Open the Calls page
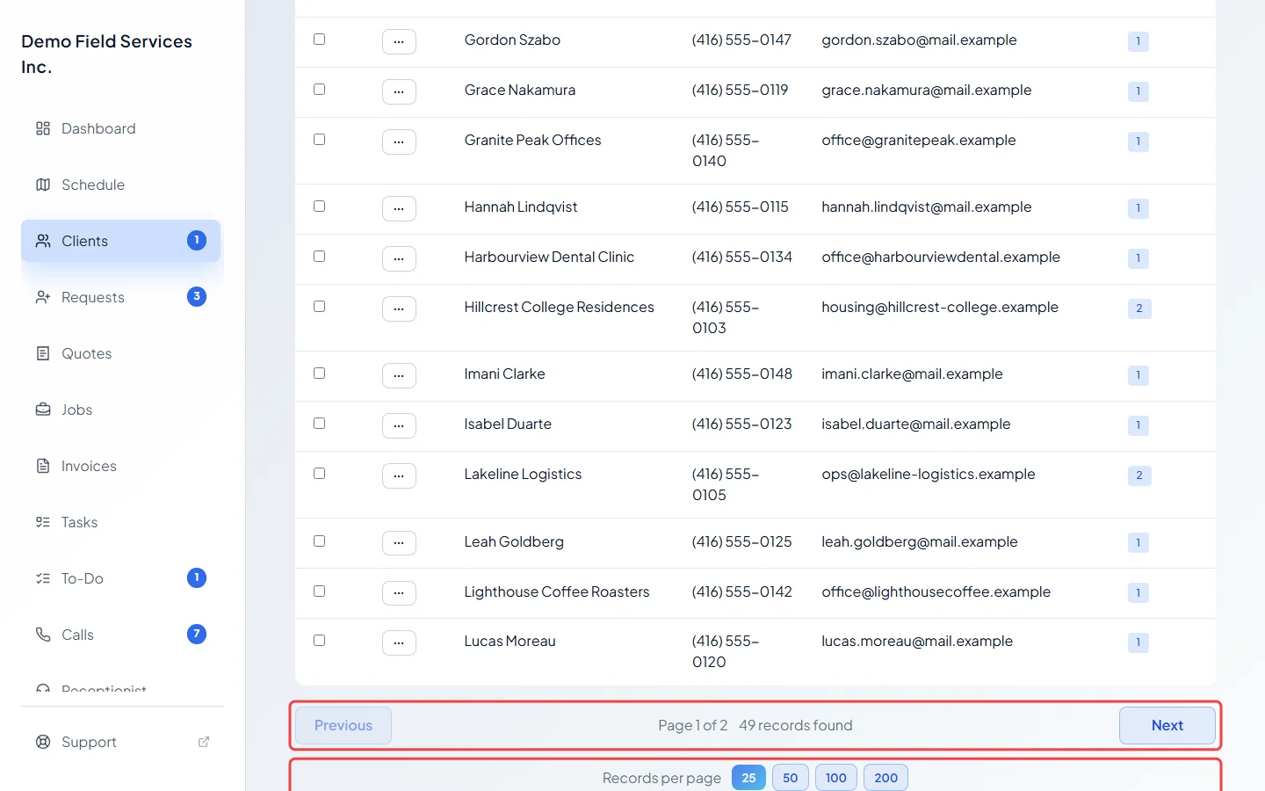 coord(120,635)
